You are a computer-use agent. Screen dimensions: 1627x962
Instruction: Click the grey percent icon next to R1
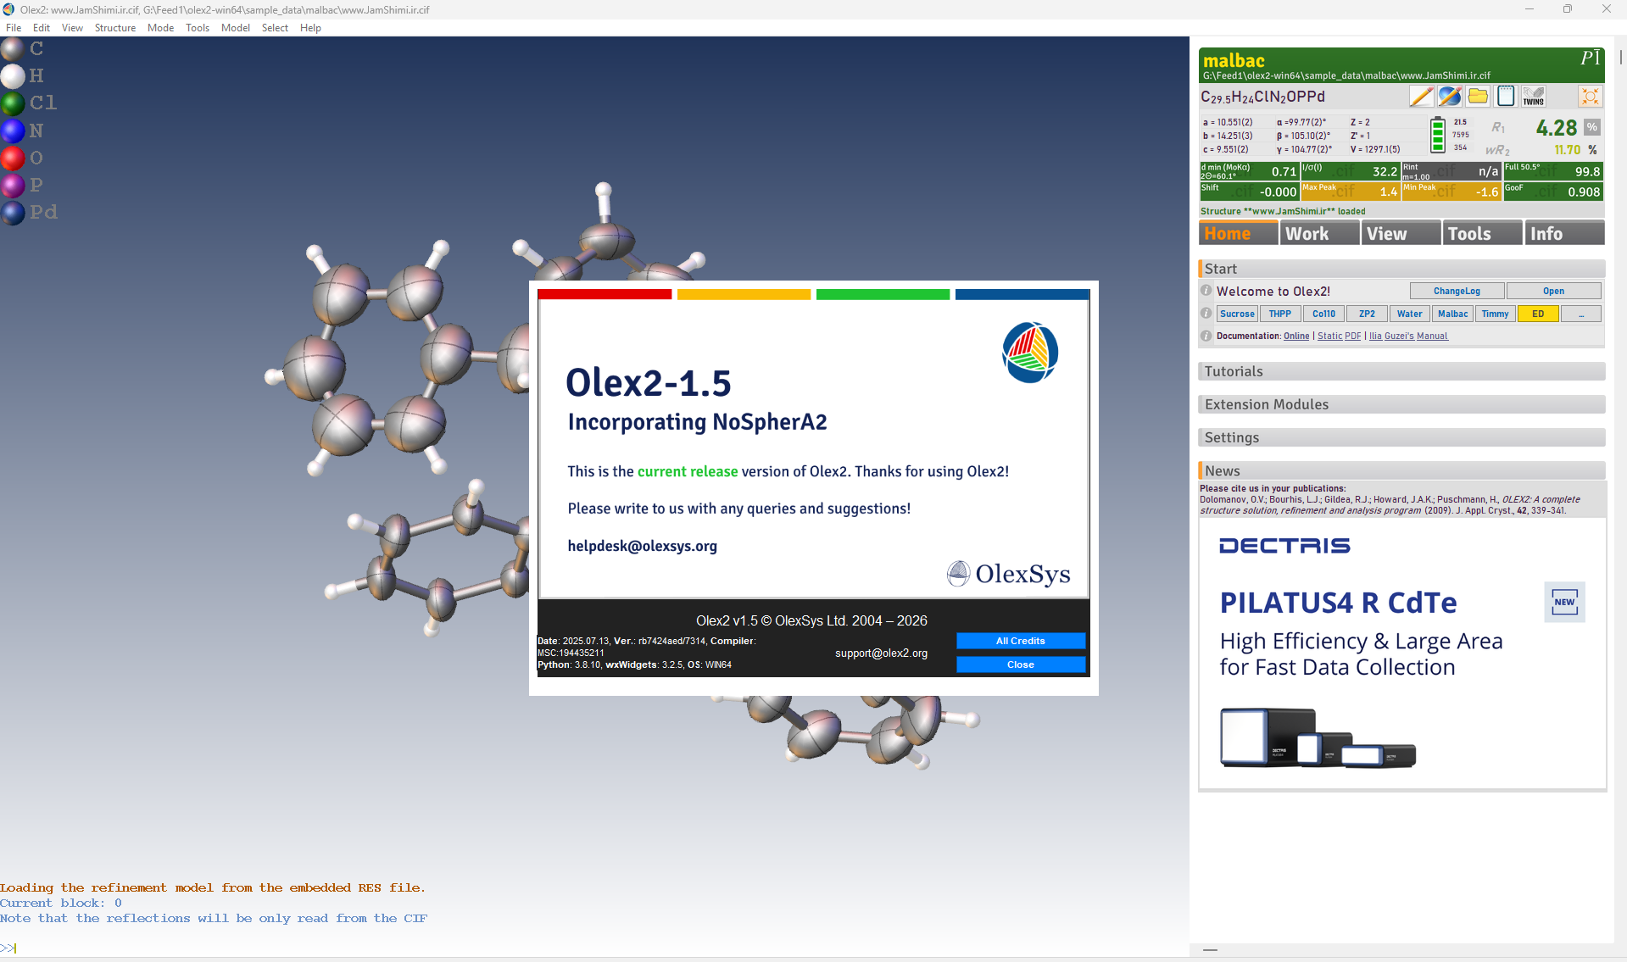(1592, 127)
